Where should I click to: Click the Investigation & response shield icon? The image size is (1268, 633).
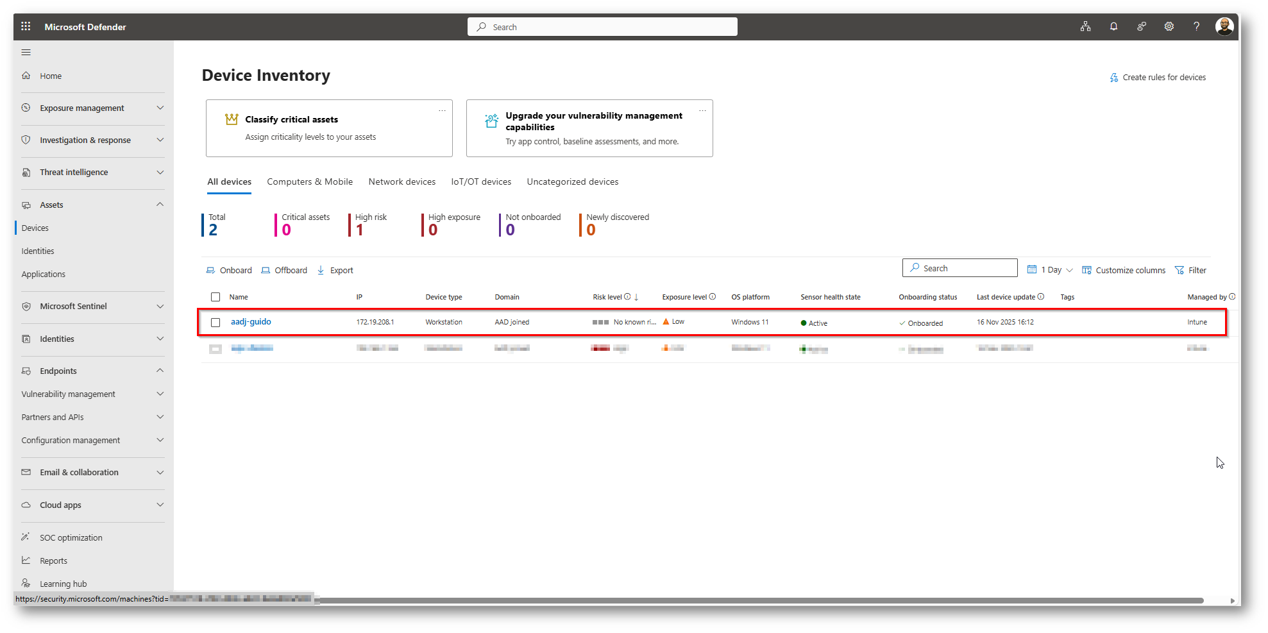pos(26,140)
